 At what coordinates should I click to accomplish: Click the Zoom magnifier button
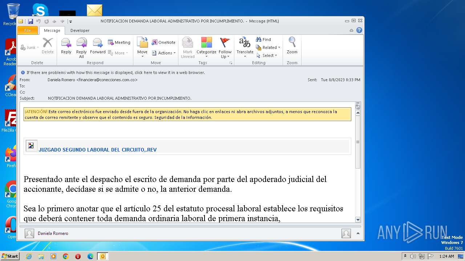[x=292, y=46]
